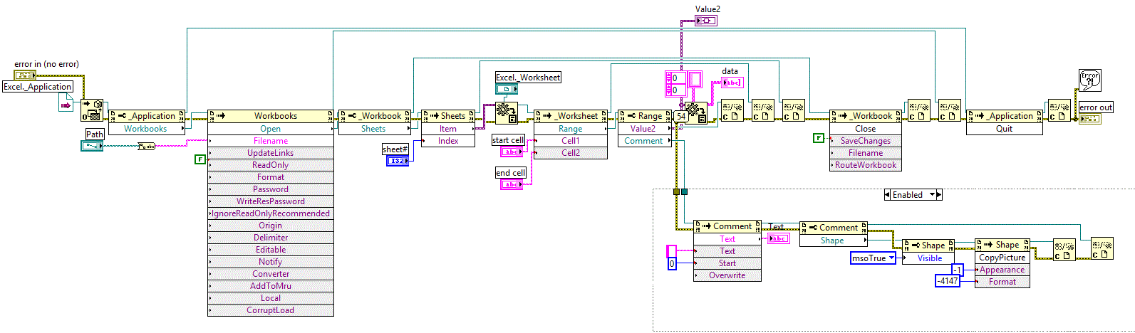Select the Variant To Data node after Sheets
The image size is (1135, 333).
click(507, 112)
